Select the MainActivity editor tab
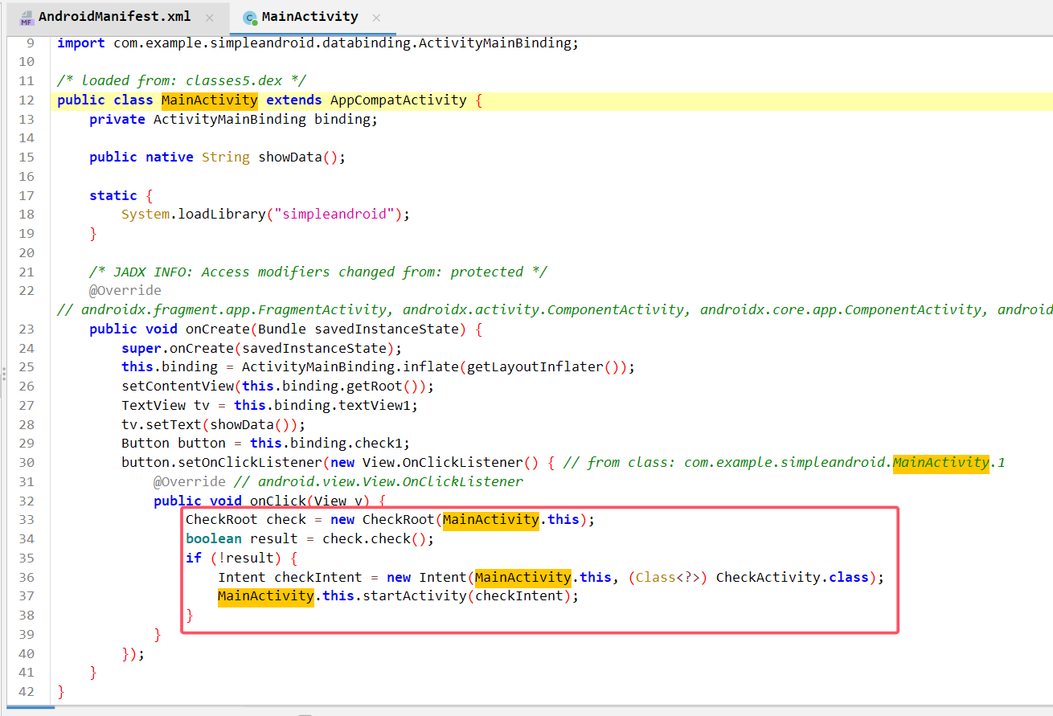Viewport: 1053px width, 716px height. click(x=309, y=17)
